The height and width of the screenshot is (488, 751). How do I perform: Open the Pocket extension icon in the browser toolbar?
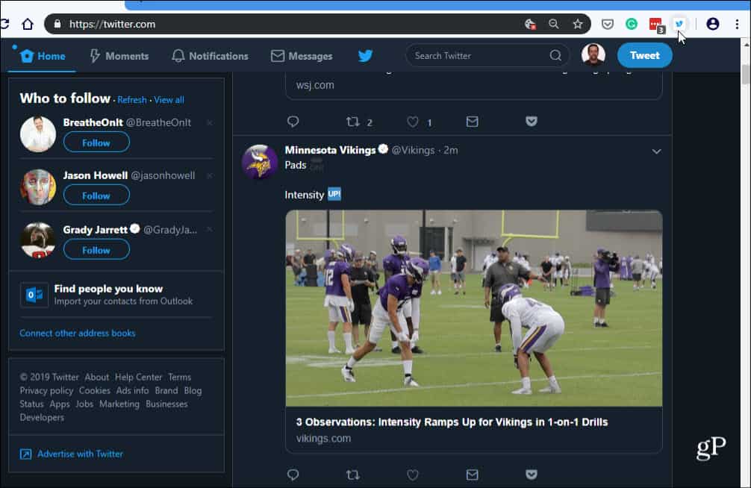[608, 24]
